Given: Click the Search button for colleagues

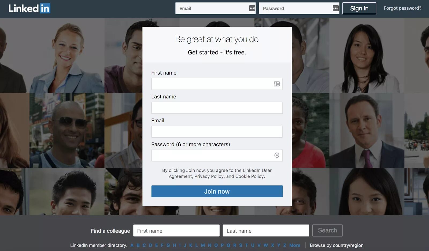Looking at the screenshot, I should (x=327, y=230).
